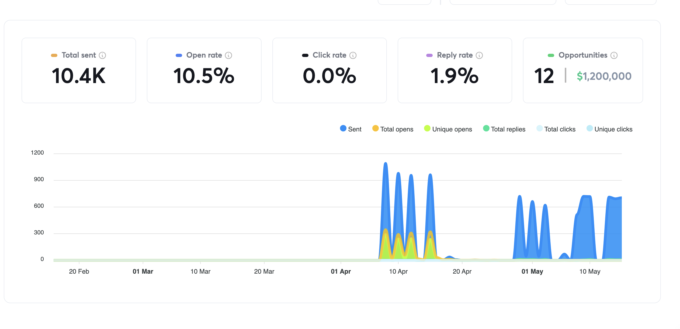Click info icon beside Click rate

[353, 55]
